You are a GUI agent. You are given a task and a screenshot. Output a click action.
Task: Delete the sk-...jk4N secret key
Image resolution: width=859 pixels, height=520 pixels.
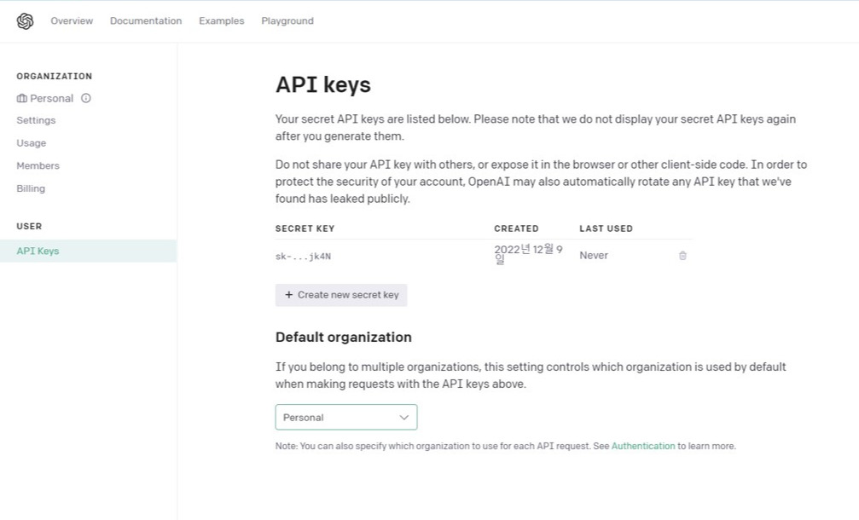[x=682, y=256]
